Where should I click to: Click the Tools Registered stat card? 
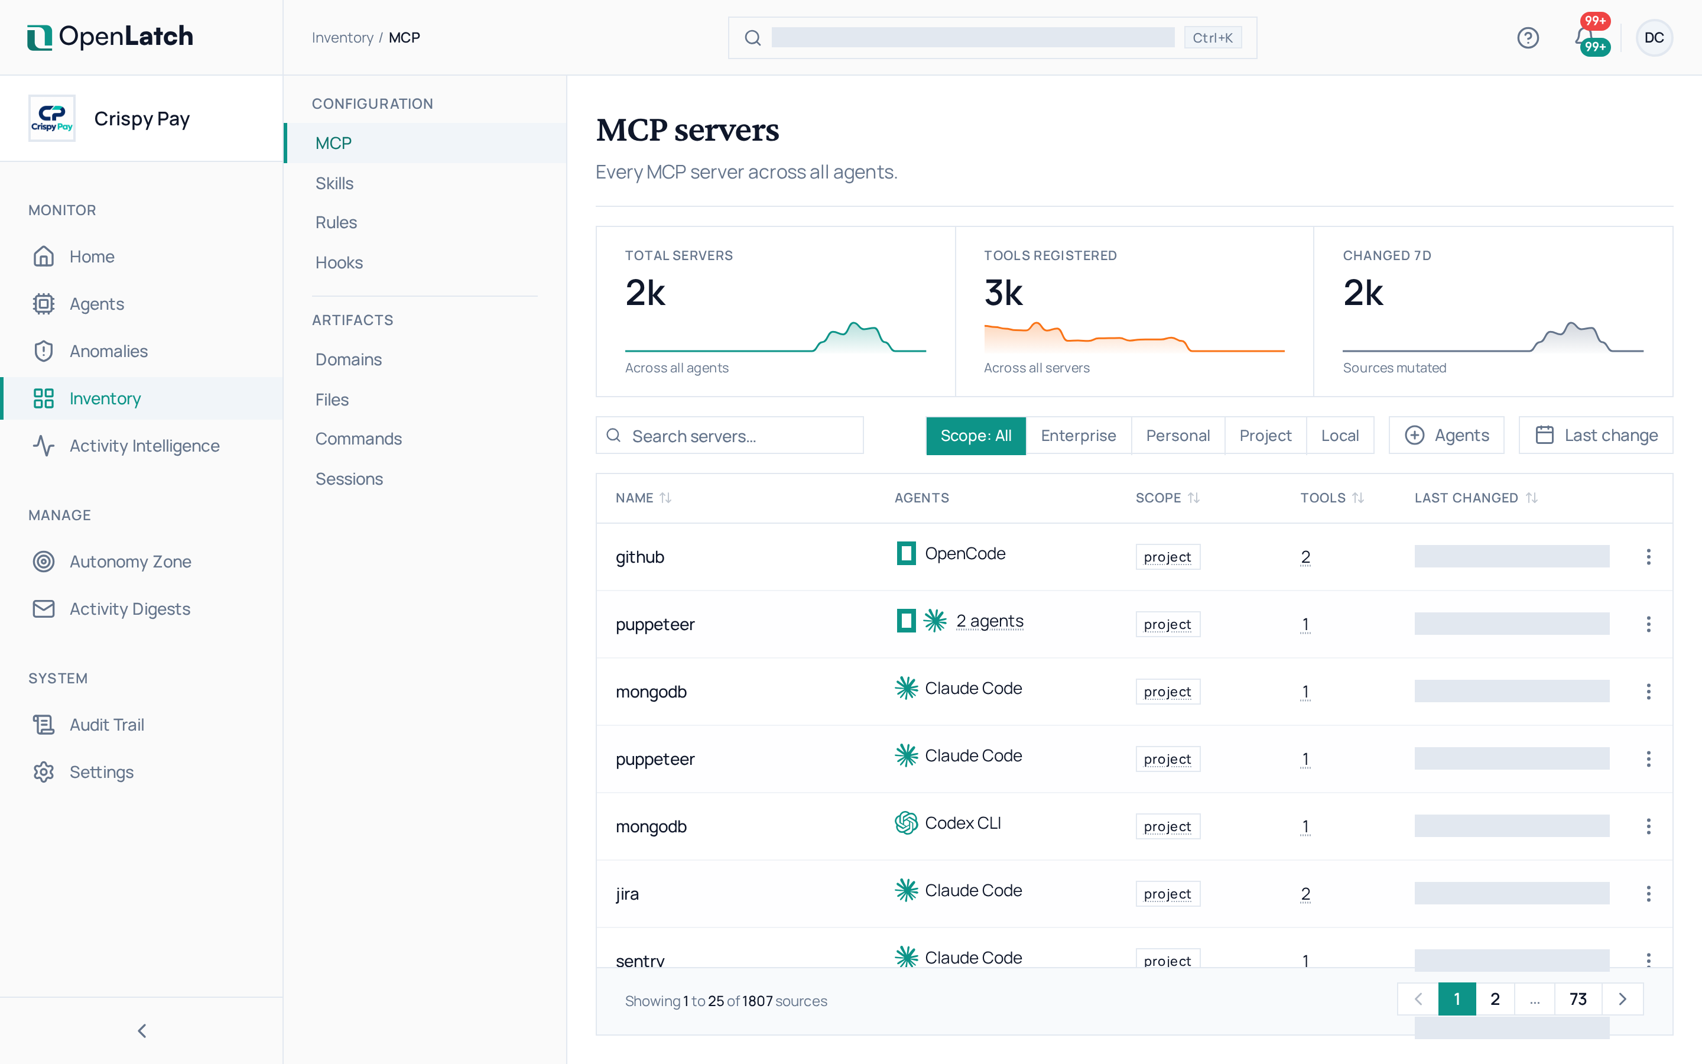tap(1133, 311)
